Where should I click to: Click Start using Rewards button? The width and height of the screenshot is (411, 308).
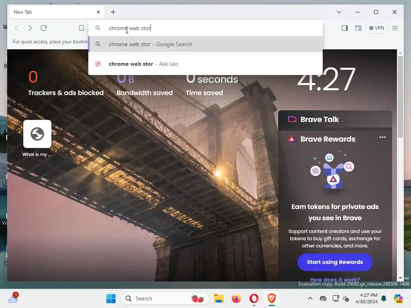click(x=335, y=262)
